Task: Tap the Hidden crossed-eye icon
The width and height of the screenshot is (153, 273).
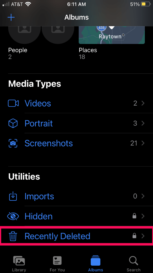Action: pyautogui.click(x=13, y=216)
